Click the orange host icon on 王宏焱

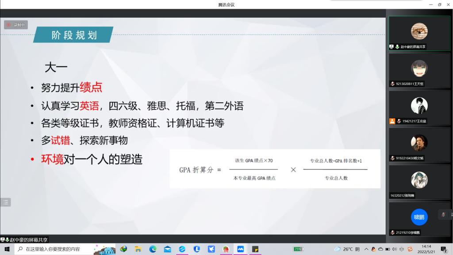tap(392, 121)
